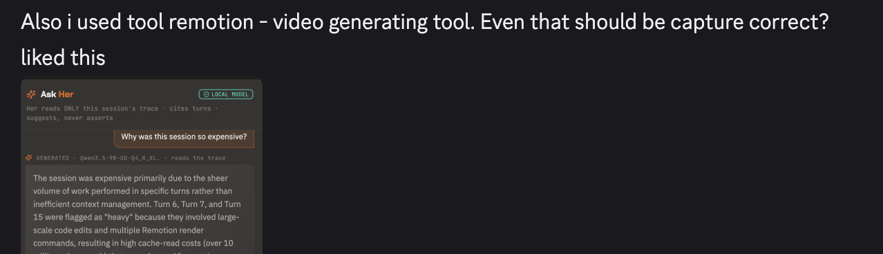Click the sparkle icon beside Ask Her
Viewport: 883px width, 254px height.
31,94
